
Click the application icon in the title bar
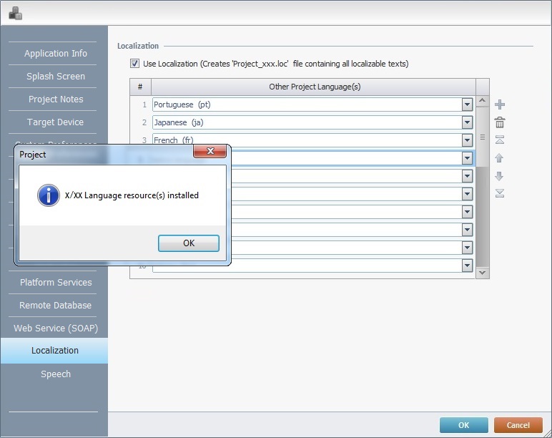[15, 12]
